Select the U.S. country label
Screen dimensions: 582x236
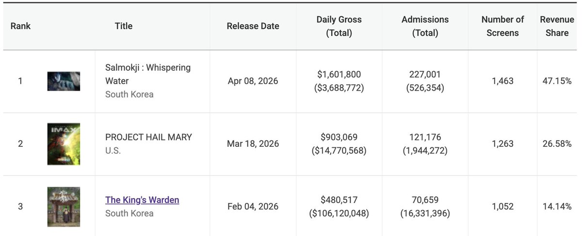[113, 151]
